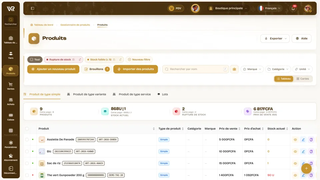This screenshot has height=180, width=320.
Task: Edit The vert Gunpowder product
Action: (x=303, y=175)
